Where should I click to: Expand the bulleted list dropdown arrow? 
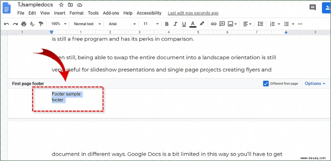click(x=293, y=24)
